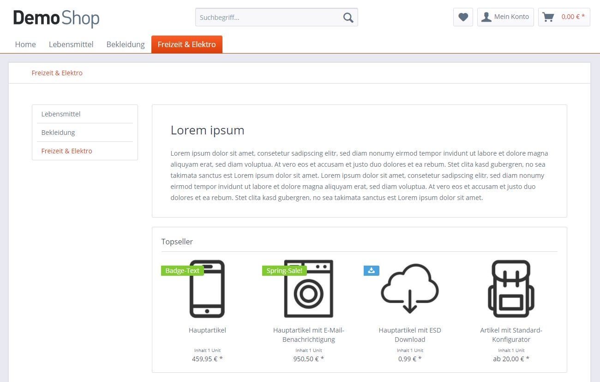This screenshot has width=600, height=382.
Task: Open the Home menu tab
Action: (x=25, y=44)
